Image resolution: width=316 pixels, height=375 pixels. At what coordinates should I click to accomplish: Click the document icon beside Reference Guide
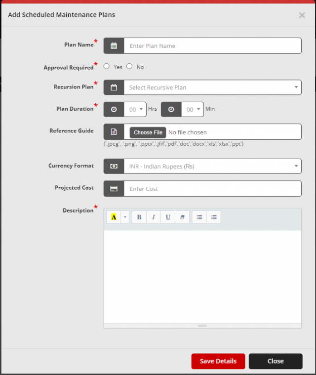pos(114,131)
